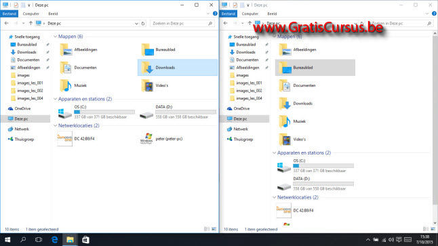Viewport: 438px width, 246px height.
Task: Click vertical scrollbar in right window
Action: [435, 120]
